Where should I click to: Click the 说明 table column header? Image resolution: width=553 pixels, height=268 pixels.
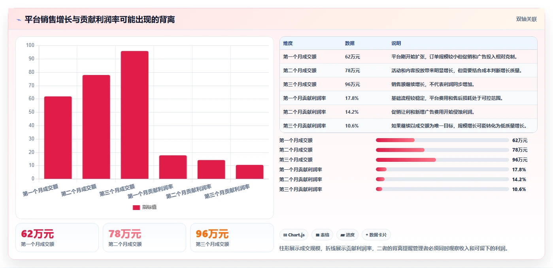396,43
